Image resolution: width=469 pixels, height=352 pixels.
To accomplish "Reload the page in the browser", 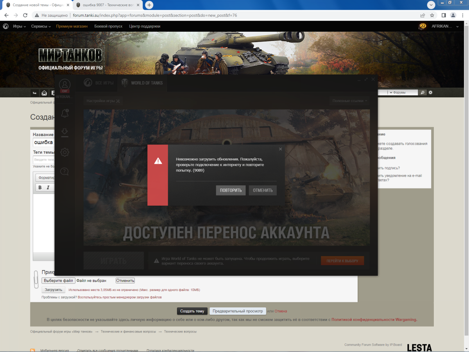I will pos(25,15).
